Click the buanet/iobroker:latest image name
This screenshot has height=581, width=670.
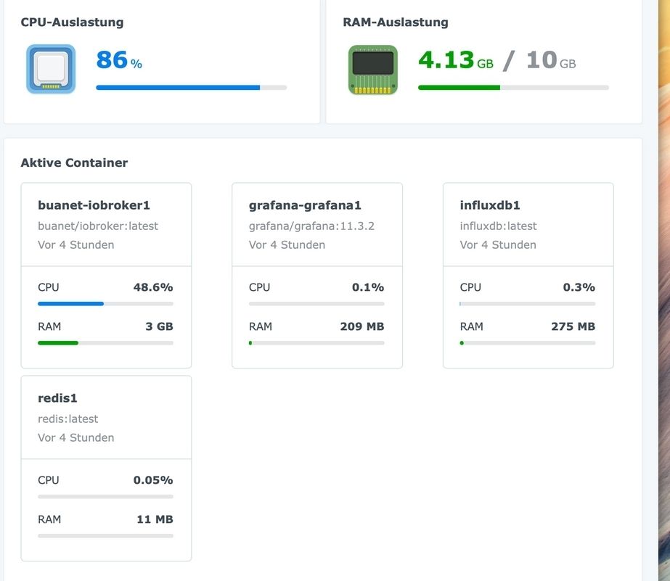[x=98, y=226]
